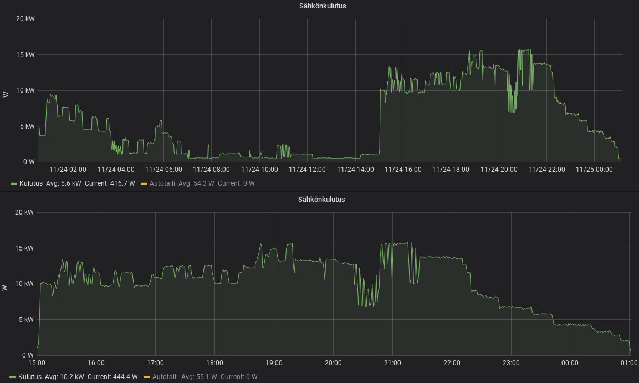Image resolution: width=639 pixels, height=383 pixels.
Task: Click the '11/24 04:00' time axis label
Action: (116, 170)
